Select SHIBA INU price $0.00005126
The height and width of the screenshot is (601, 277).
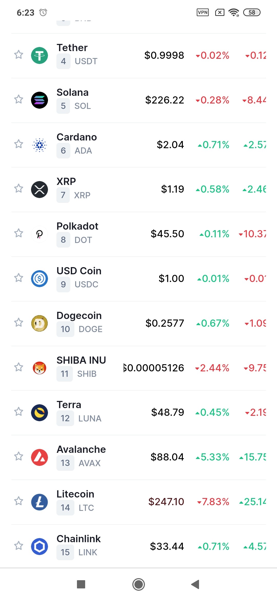click(154, 368)
